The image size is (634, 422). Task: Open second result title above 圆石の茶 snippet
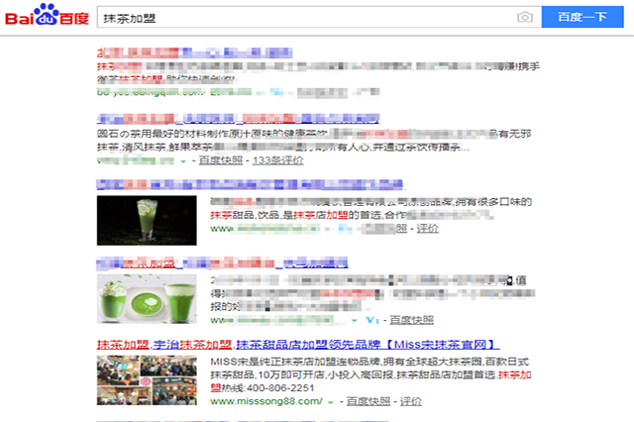point(238,119)
